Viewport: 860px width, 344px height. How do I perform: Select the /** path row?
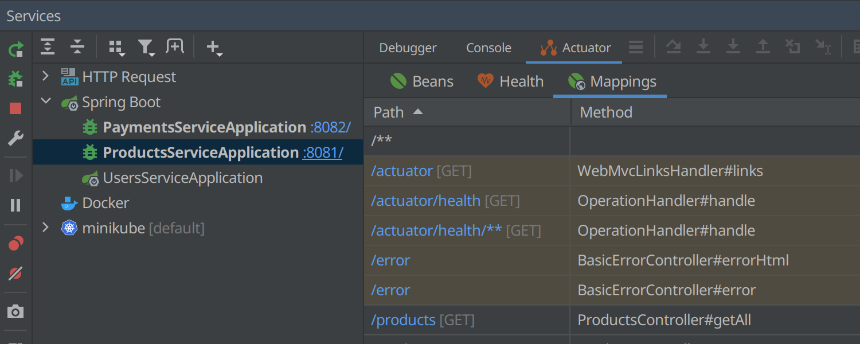[612, 141]
